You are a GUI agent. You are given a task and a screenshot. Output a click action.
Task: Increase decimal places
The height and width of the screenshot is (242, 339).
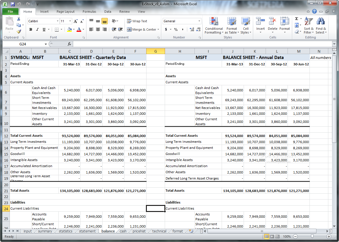pos(192,29)
